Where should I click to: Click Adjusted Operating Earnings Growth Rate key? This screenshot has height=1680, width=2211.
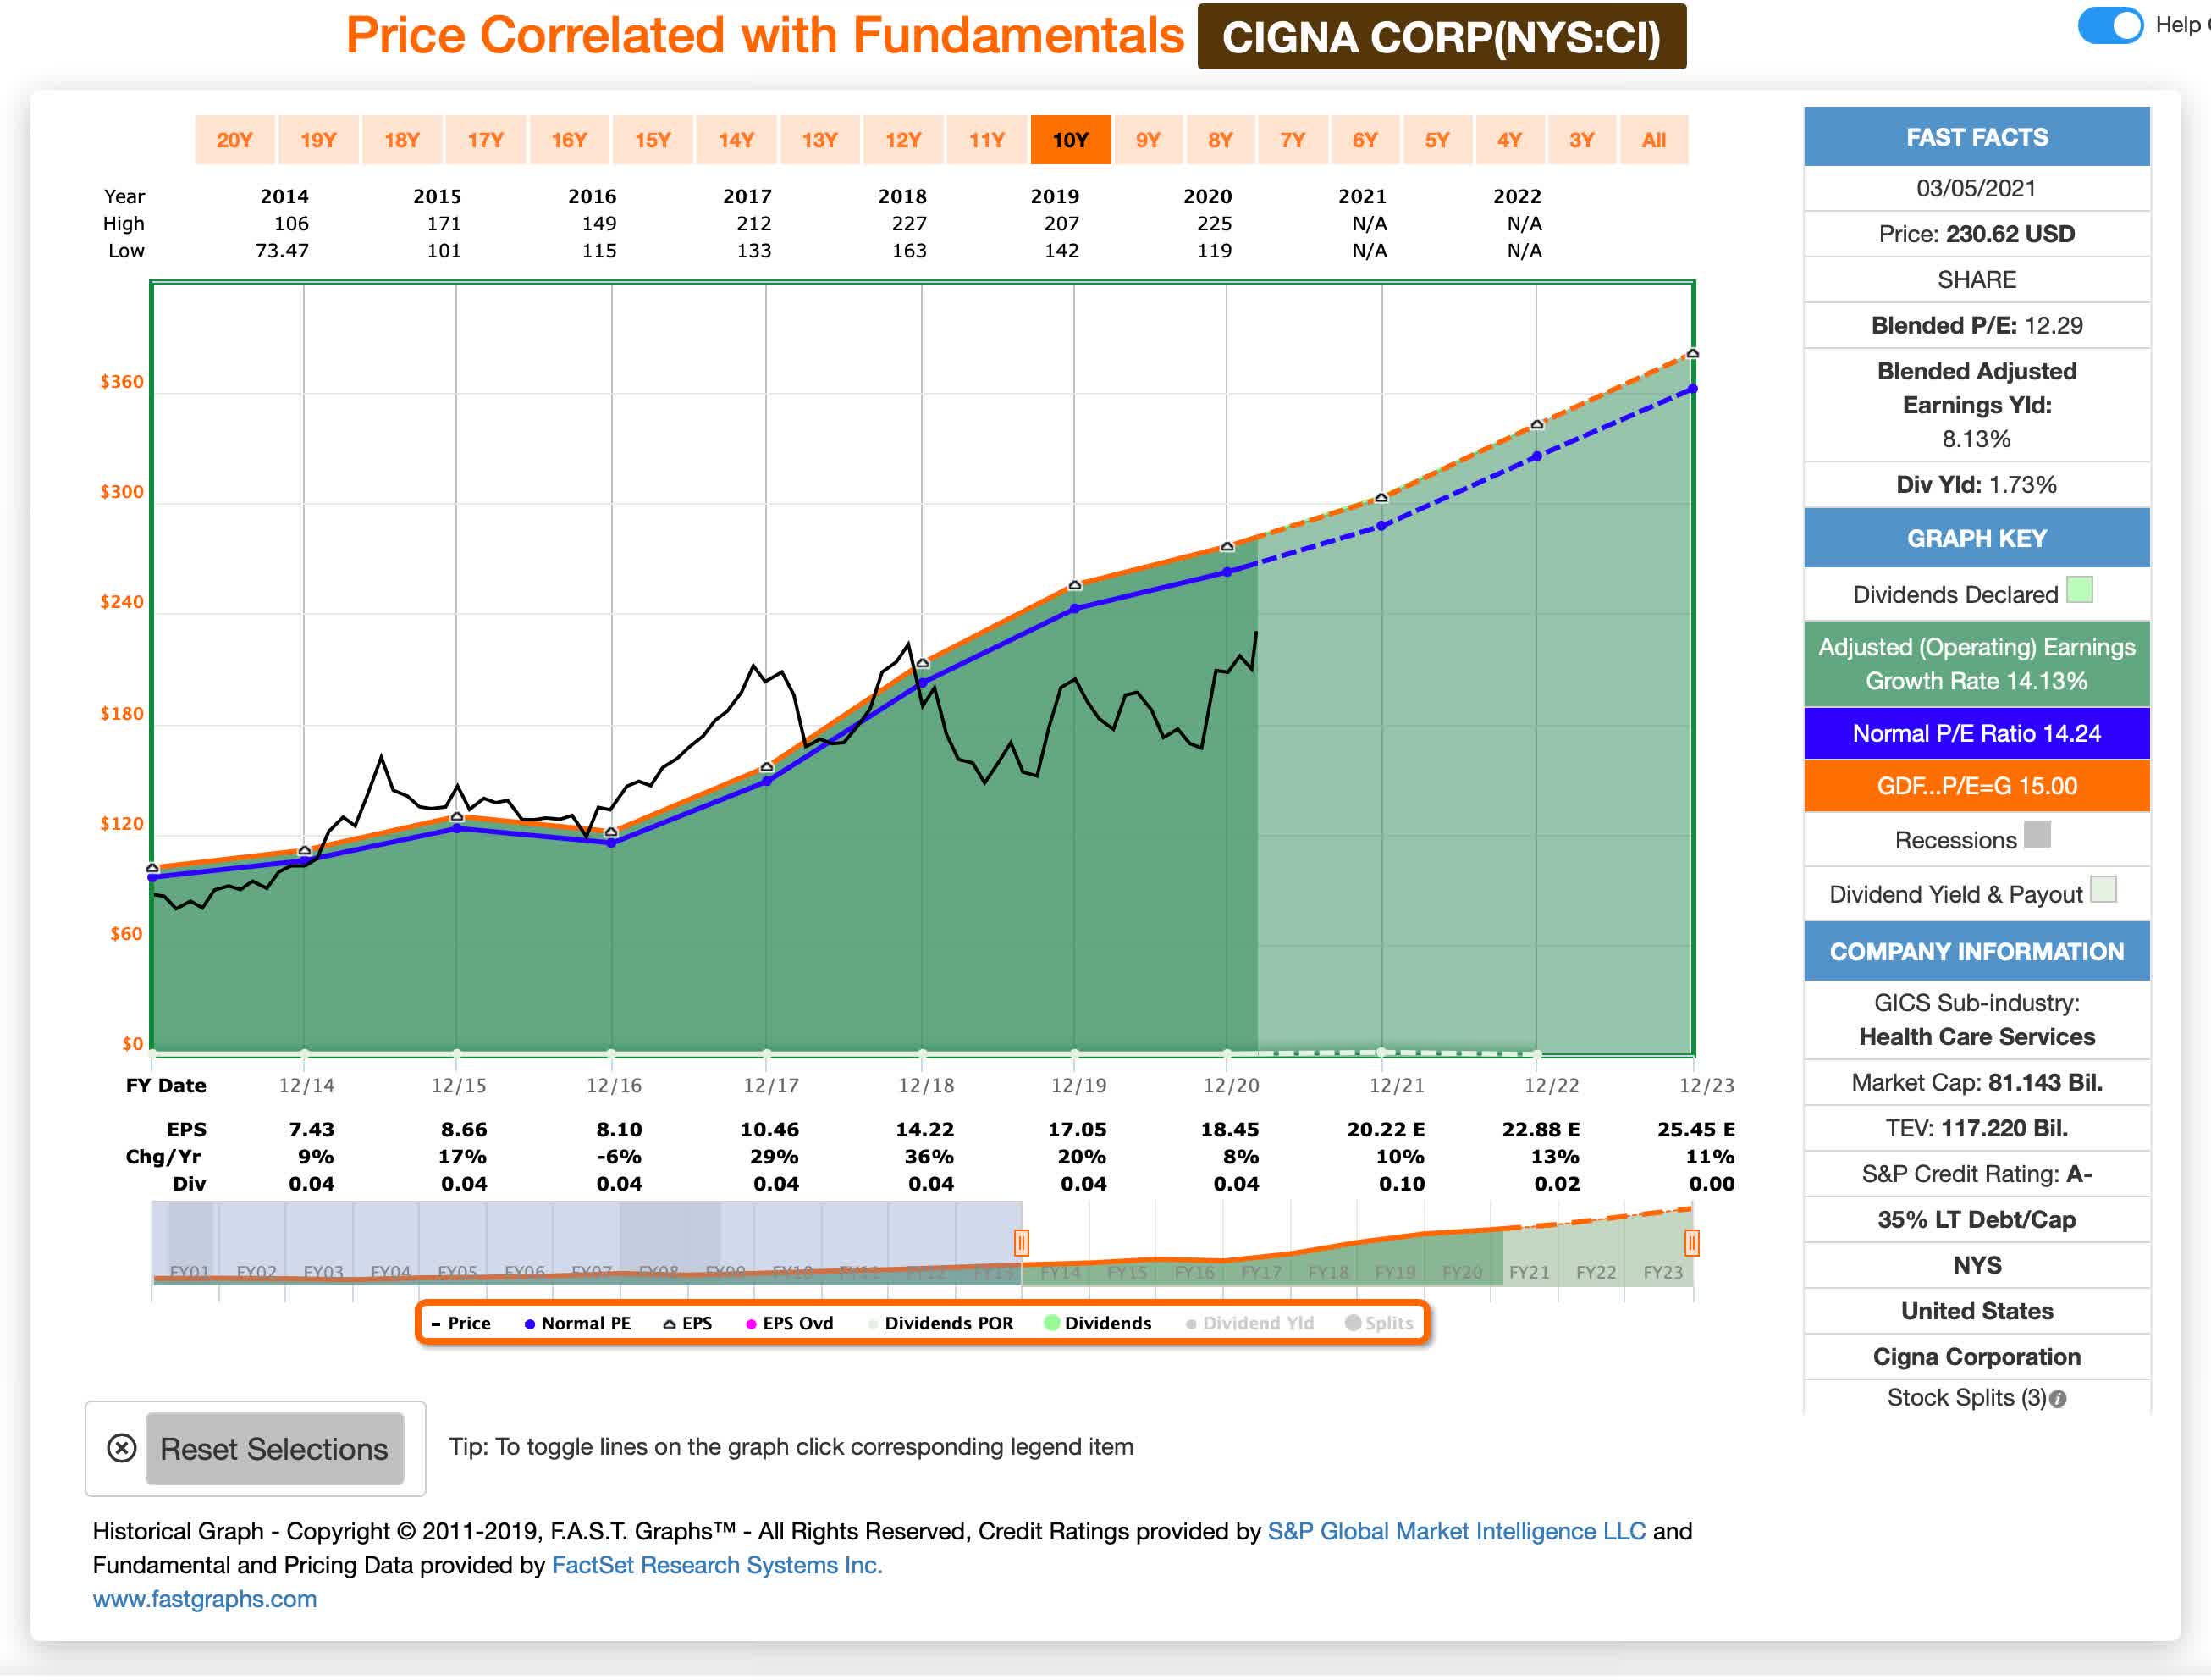click(x=1977, y=664)
